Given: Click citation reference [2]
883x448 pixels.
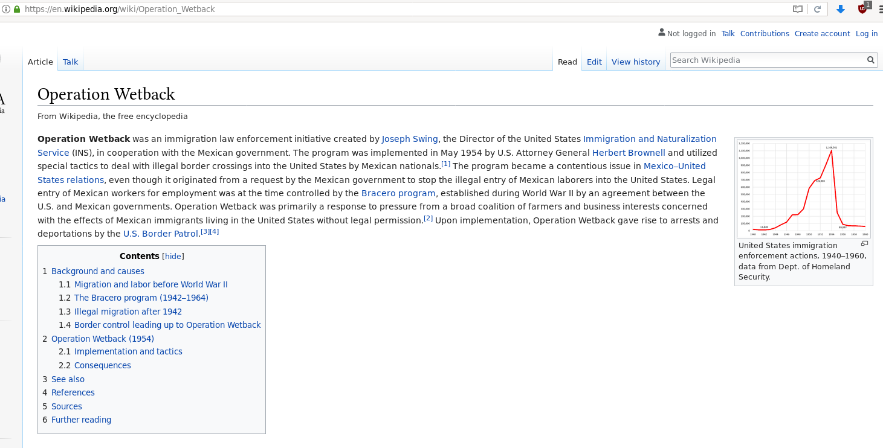Looking at the screenshot, I should [x=428, y=218].
